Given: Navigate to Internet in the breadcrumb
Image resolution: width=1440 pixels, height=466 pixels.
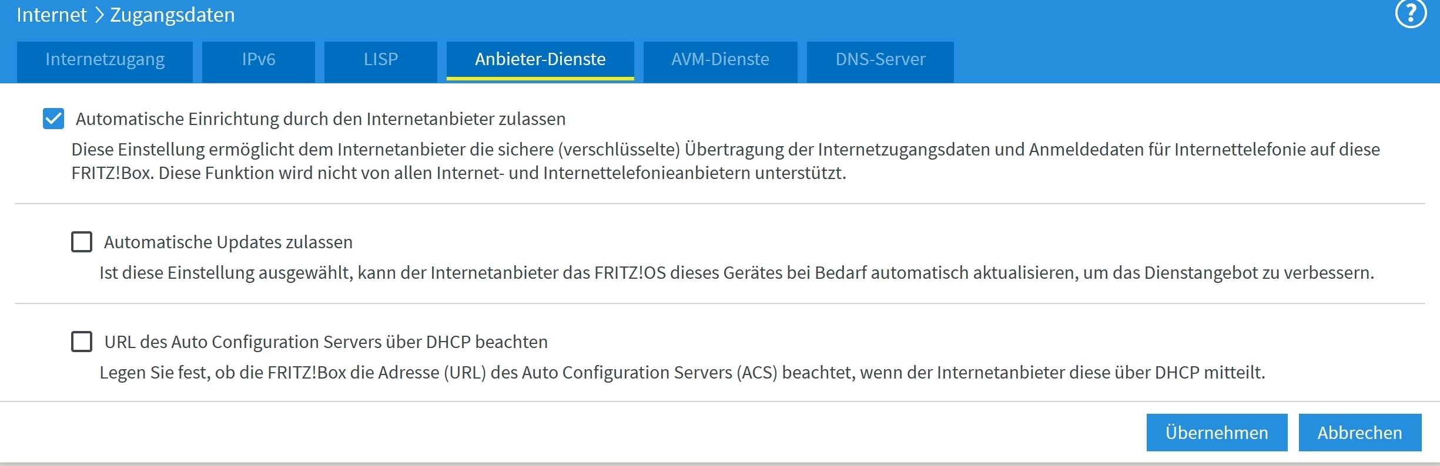Looking at the screenshot, I should point(52,15).
